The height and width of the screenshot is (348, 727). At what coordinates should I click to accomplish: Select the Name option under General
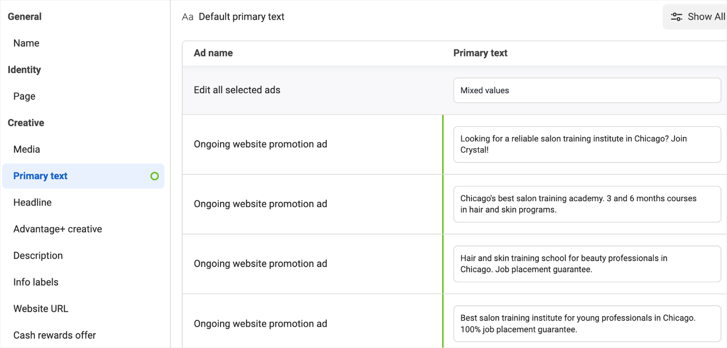[x=26, y=43]
